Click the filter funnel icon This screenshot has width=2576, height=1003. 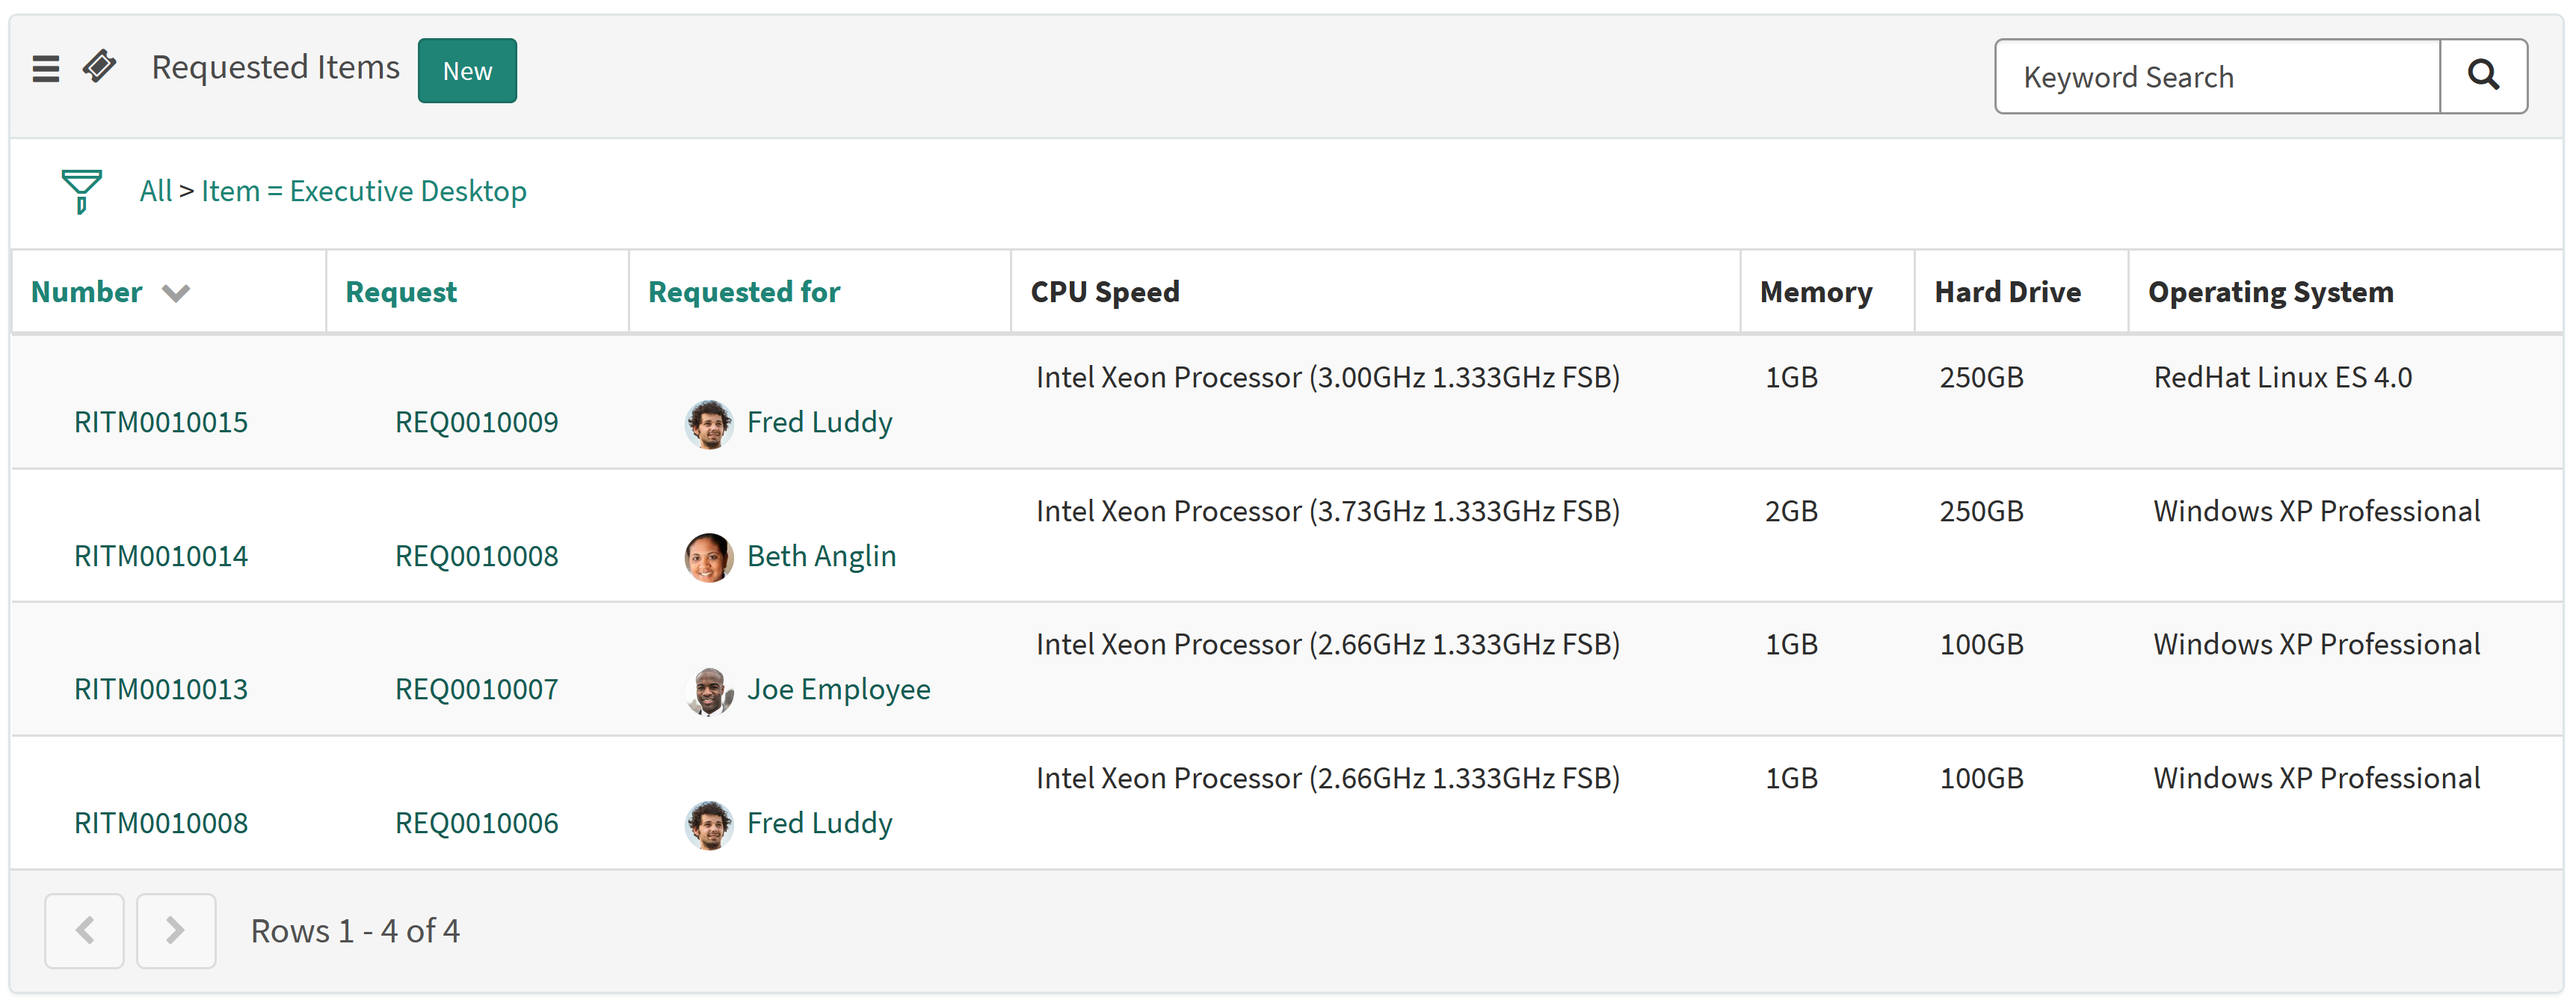pyautogui.click(x=81, y=189)
